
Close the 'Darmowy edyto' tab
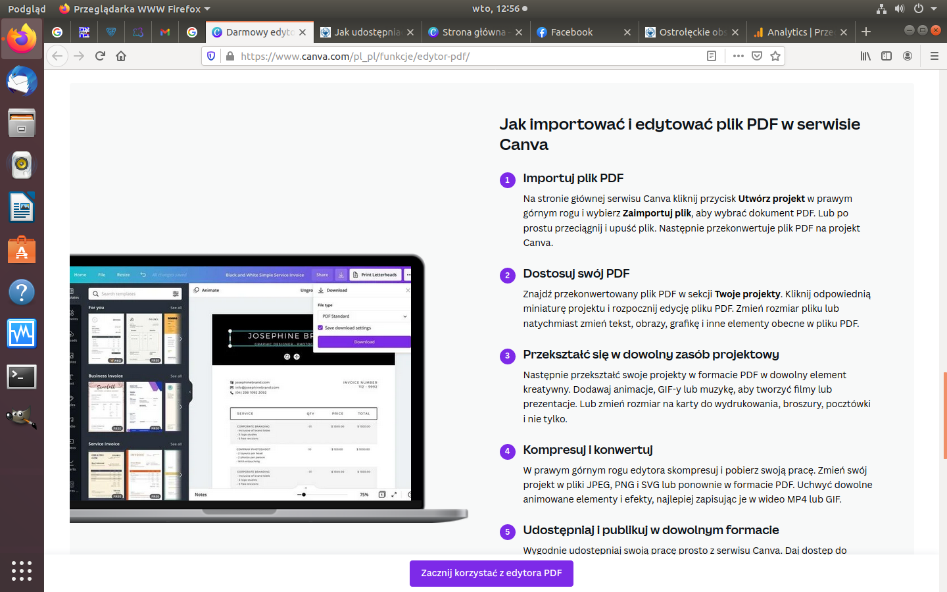point(303,32)
